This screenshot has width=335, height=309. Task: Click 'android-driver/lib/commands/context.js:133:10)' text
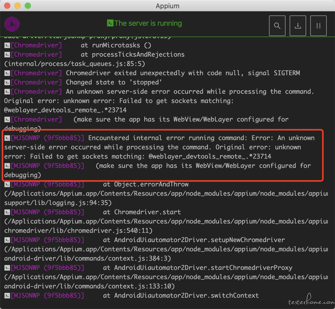pyautogui.click(x=89, y=286)
